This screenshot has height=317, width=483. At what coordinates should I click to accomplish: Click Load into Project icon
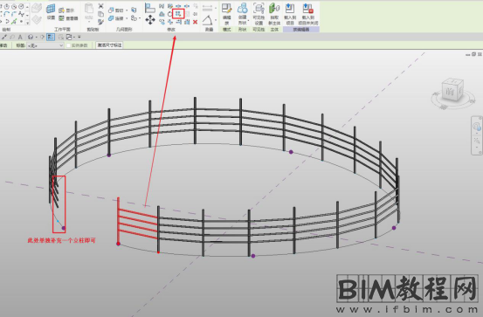pyautogui.click(x=290, y=14)
